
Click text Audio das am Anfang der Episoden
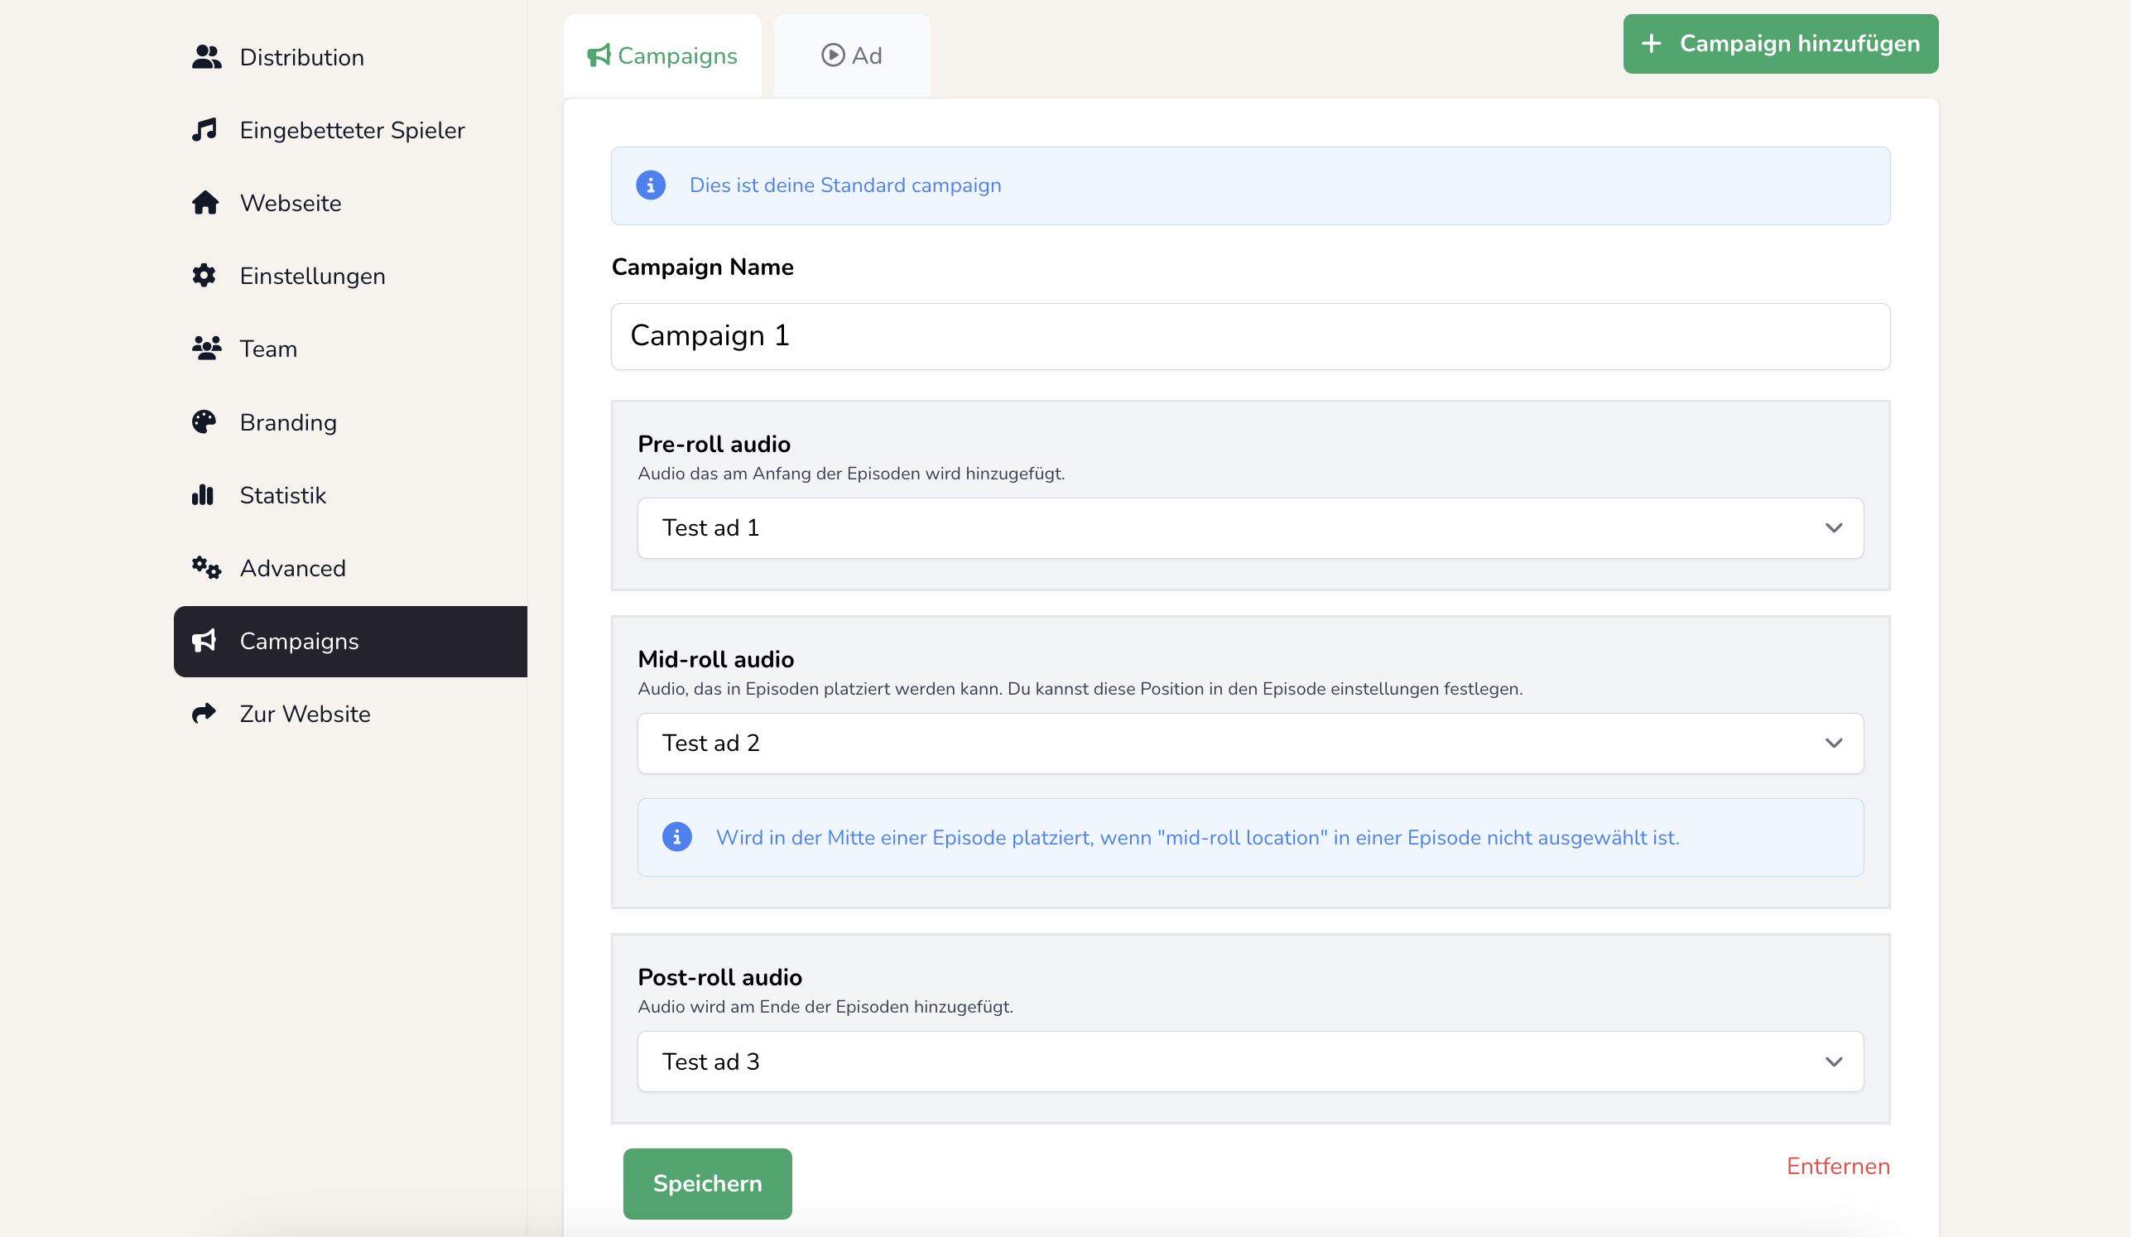[x=851, y=474]
